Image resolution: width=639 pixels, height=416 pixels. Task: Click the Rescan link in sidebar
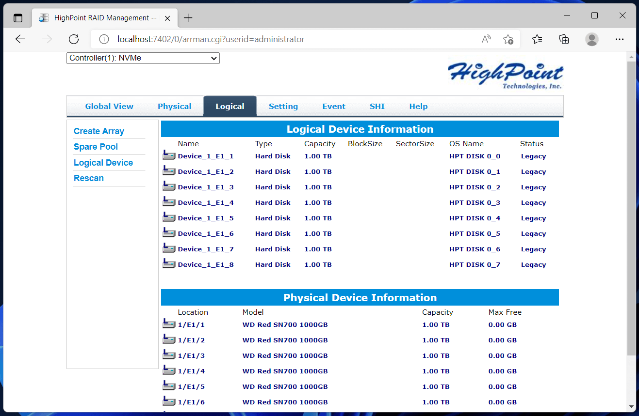click(88, 178)
